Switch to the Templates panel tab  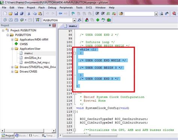click(x=48, y=136)
